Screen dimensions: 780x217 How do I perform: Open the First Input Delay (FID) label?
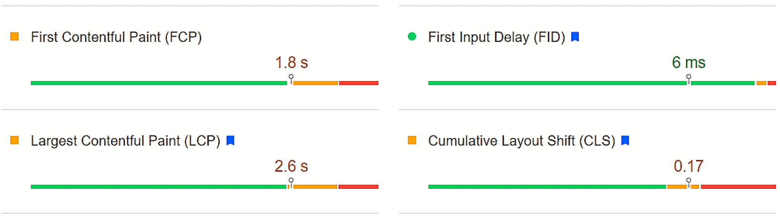[497, 37]
